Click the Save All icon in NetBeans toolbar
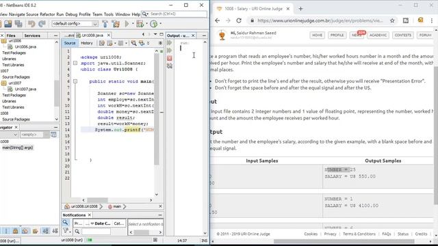 [x=18, y=24]
